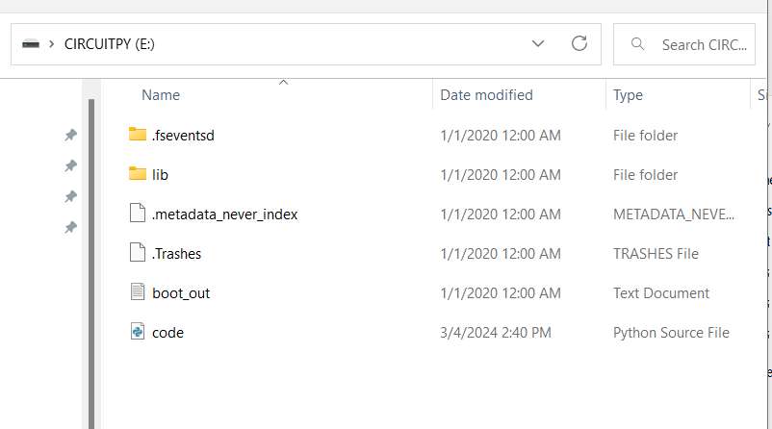Select the lib folder icon
Viewport: 772px width, 429px height.
(x=137, y=174)
